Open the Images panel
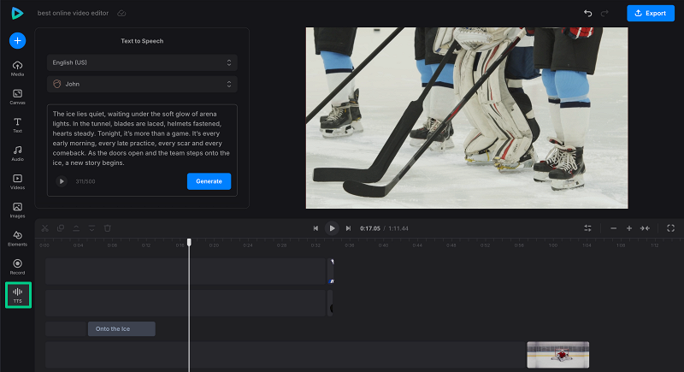The height and width of the screenshot is (372, 684). click(x=17, y=210)
